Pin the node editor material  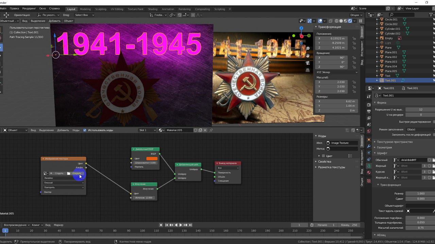[x=211, y=130]
